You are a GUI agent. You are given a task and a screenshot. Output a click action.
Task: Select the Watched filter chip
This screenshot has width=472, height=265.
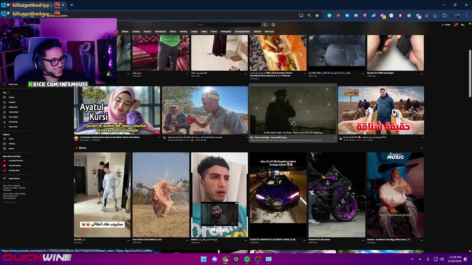pos(257,32)
